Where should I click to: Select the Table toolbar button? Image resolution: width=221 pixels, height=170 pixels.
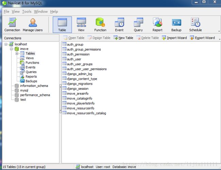(62, 25)
